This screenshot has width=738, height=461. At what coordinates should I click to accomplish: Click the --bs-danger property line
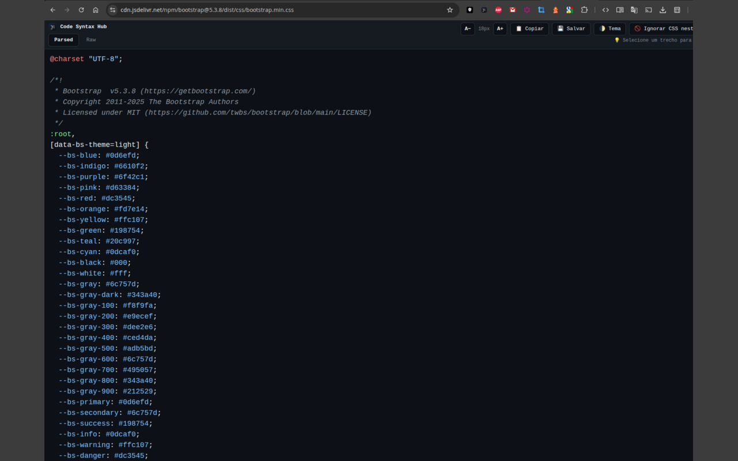pyautogui.click(x=103, y=456)
